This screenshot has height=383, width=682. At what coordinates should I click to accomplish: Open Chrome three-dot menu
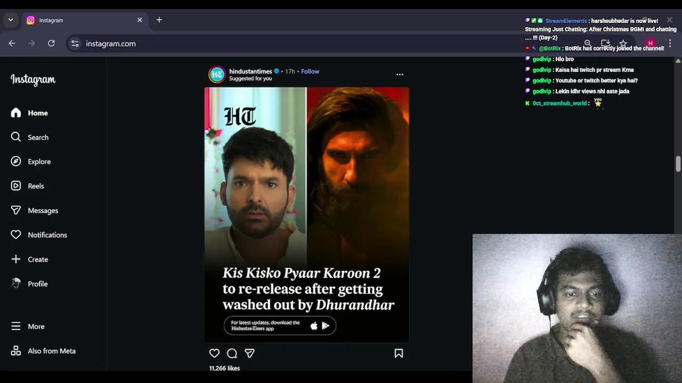pos(670,44)
